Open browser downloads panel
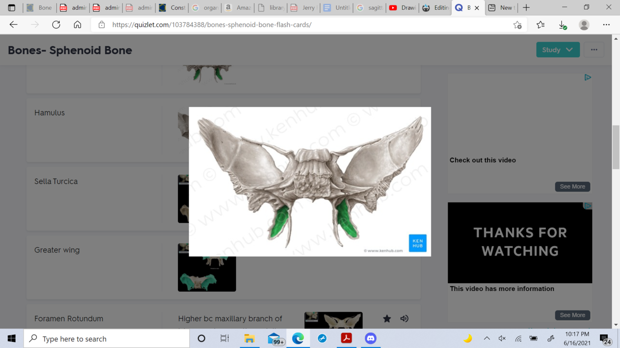 [x=562, y=25]
